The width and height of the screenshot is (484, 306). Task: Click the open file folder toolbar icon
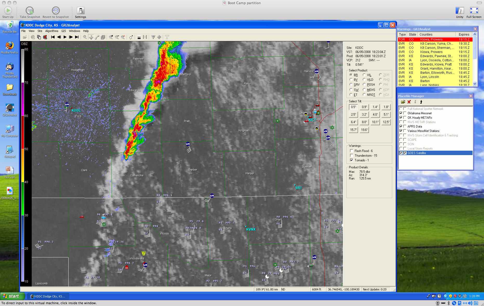(25, 37)
